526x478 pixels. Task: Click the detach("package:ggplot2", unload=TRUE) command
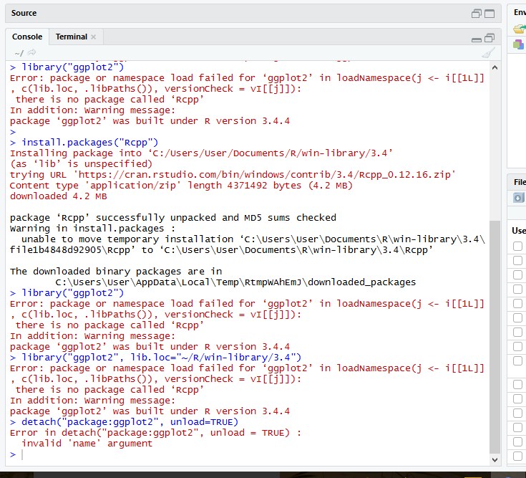pos(130,422)
